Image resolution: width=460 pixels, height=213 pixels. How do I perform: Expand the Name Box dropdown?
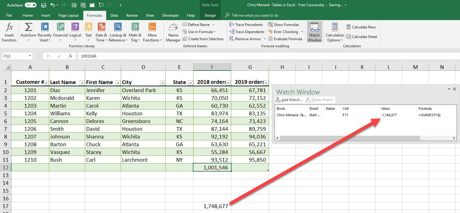pos(30,56)
